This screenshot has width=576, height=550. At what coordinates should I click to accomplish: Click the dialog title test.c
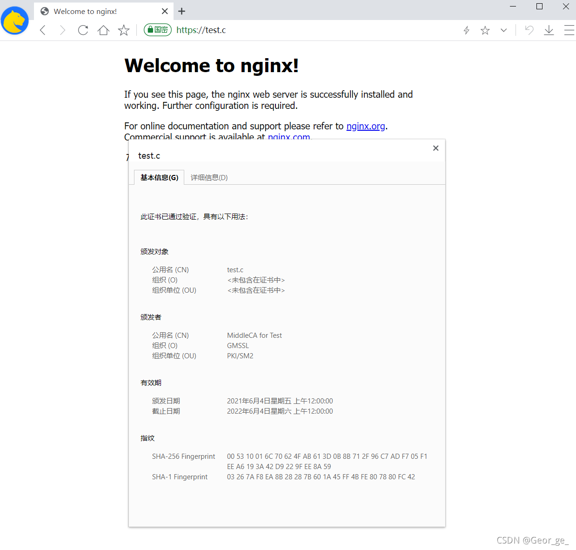[149, 156]
